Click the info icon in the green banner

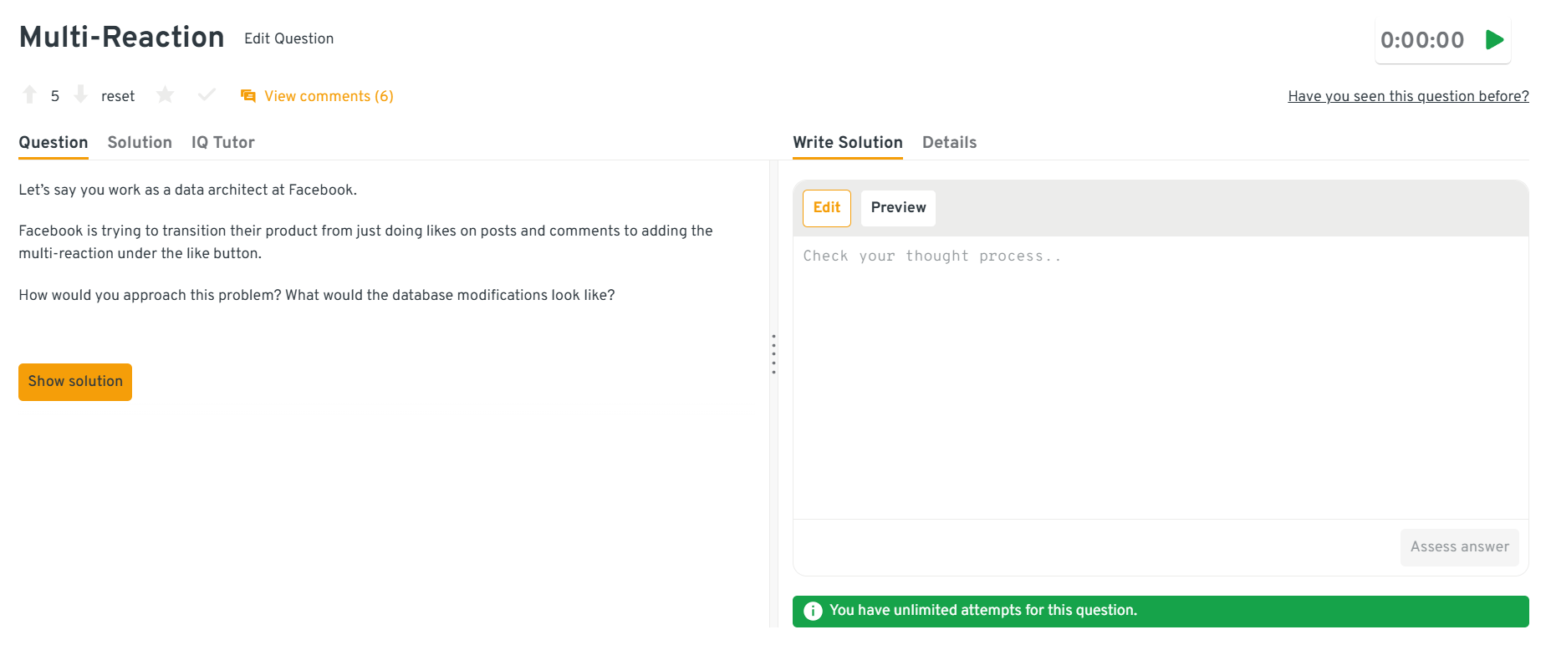813,611
